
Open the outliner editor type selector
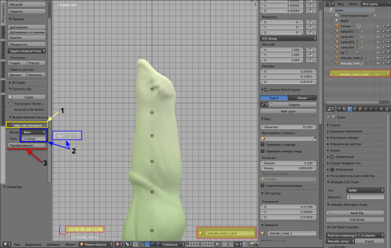(x=330, y=4)
